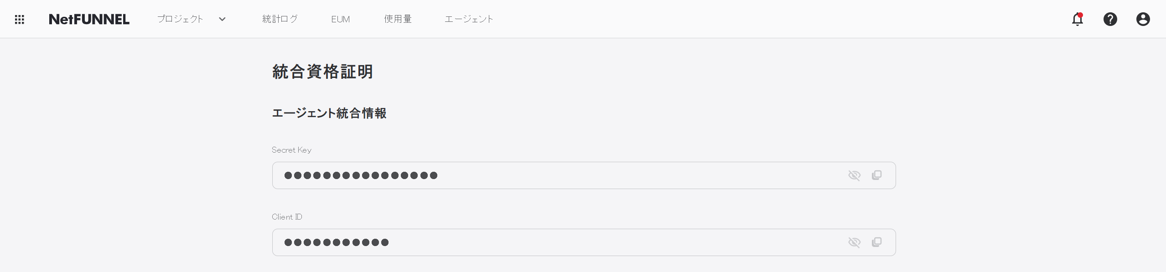Viewport: 1166px width, 272px height.
Task: Navigate to the エージェント page
Action: [468, 19]
